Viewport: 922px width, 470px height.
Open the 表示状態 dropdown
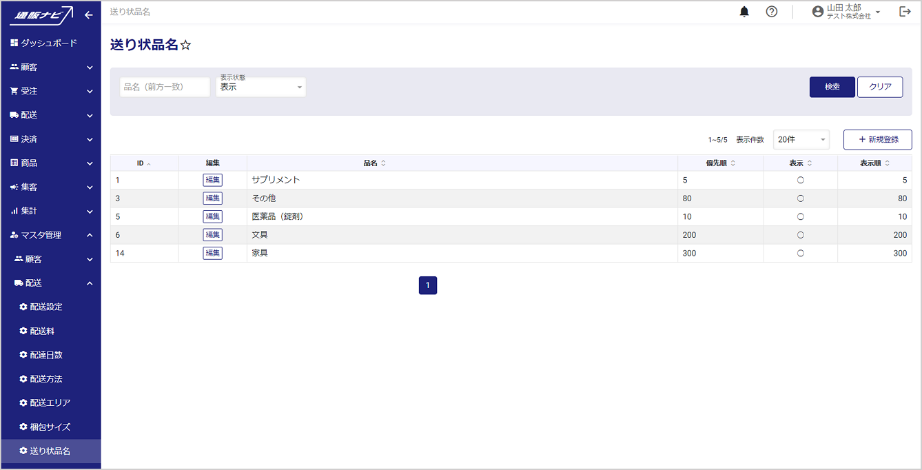(260, 88)
